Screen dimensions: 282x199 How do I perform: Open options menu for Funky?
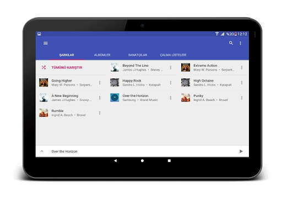[x=242, y=98]
